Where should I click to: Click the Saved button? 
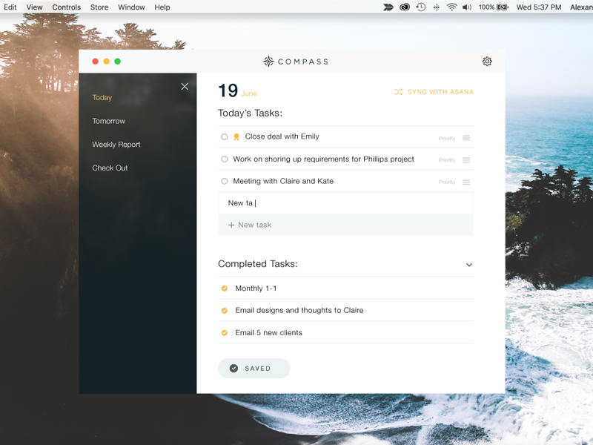(254, 369)
